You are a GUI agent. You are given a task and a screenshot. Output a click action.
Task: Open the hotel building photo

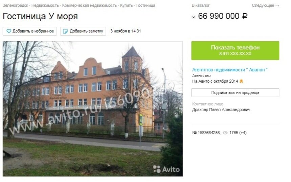click(x=93, y=109)
